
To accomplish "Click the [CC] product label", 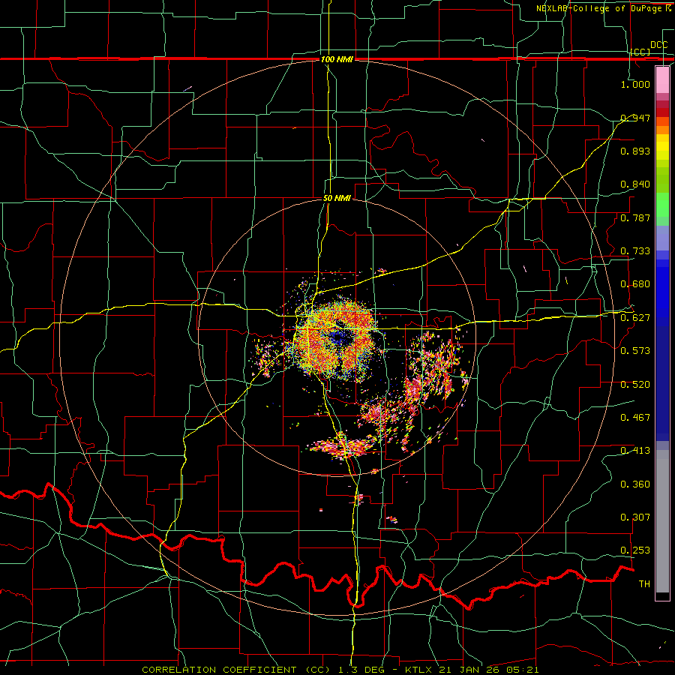I will [x=640, y=52].
